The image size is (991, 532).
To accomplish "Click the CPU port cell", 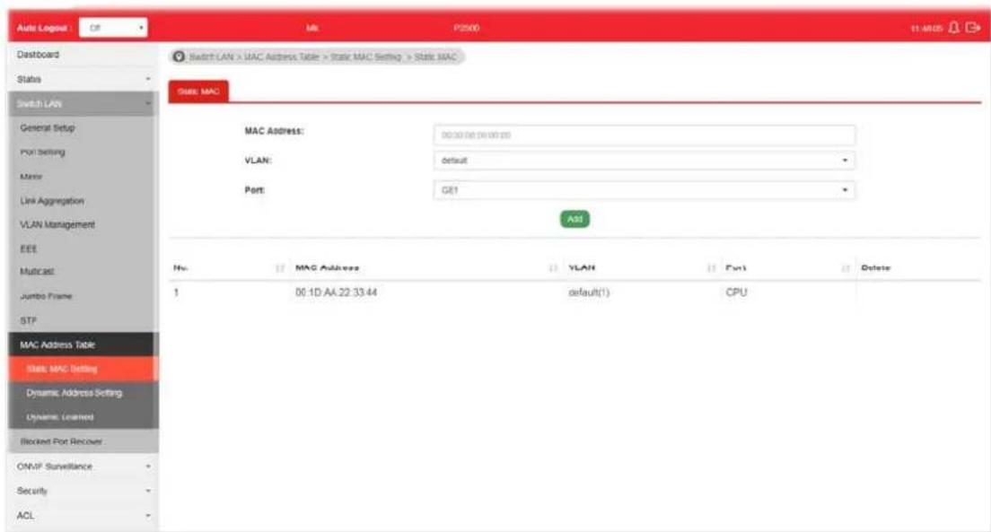I will coord(736,292).
